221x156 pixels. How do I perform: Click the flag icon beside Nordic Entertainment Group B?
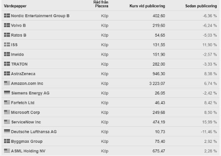pyautogui.click(x=7, y=15)
